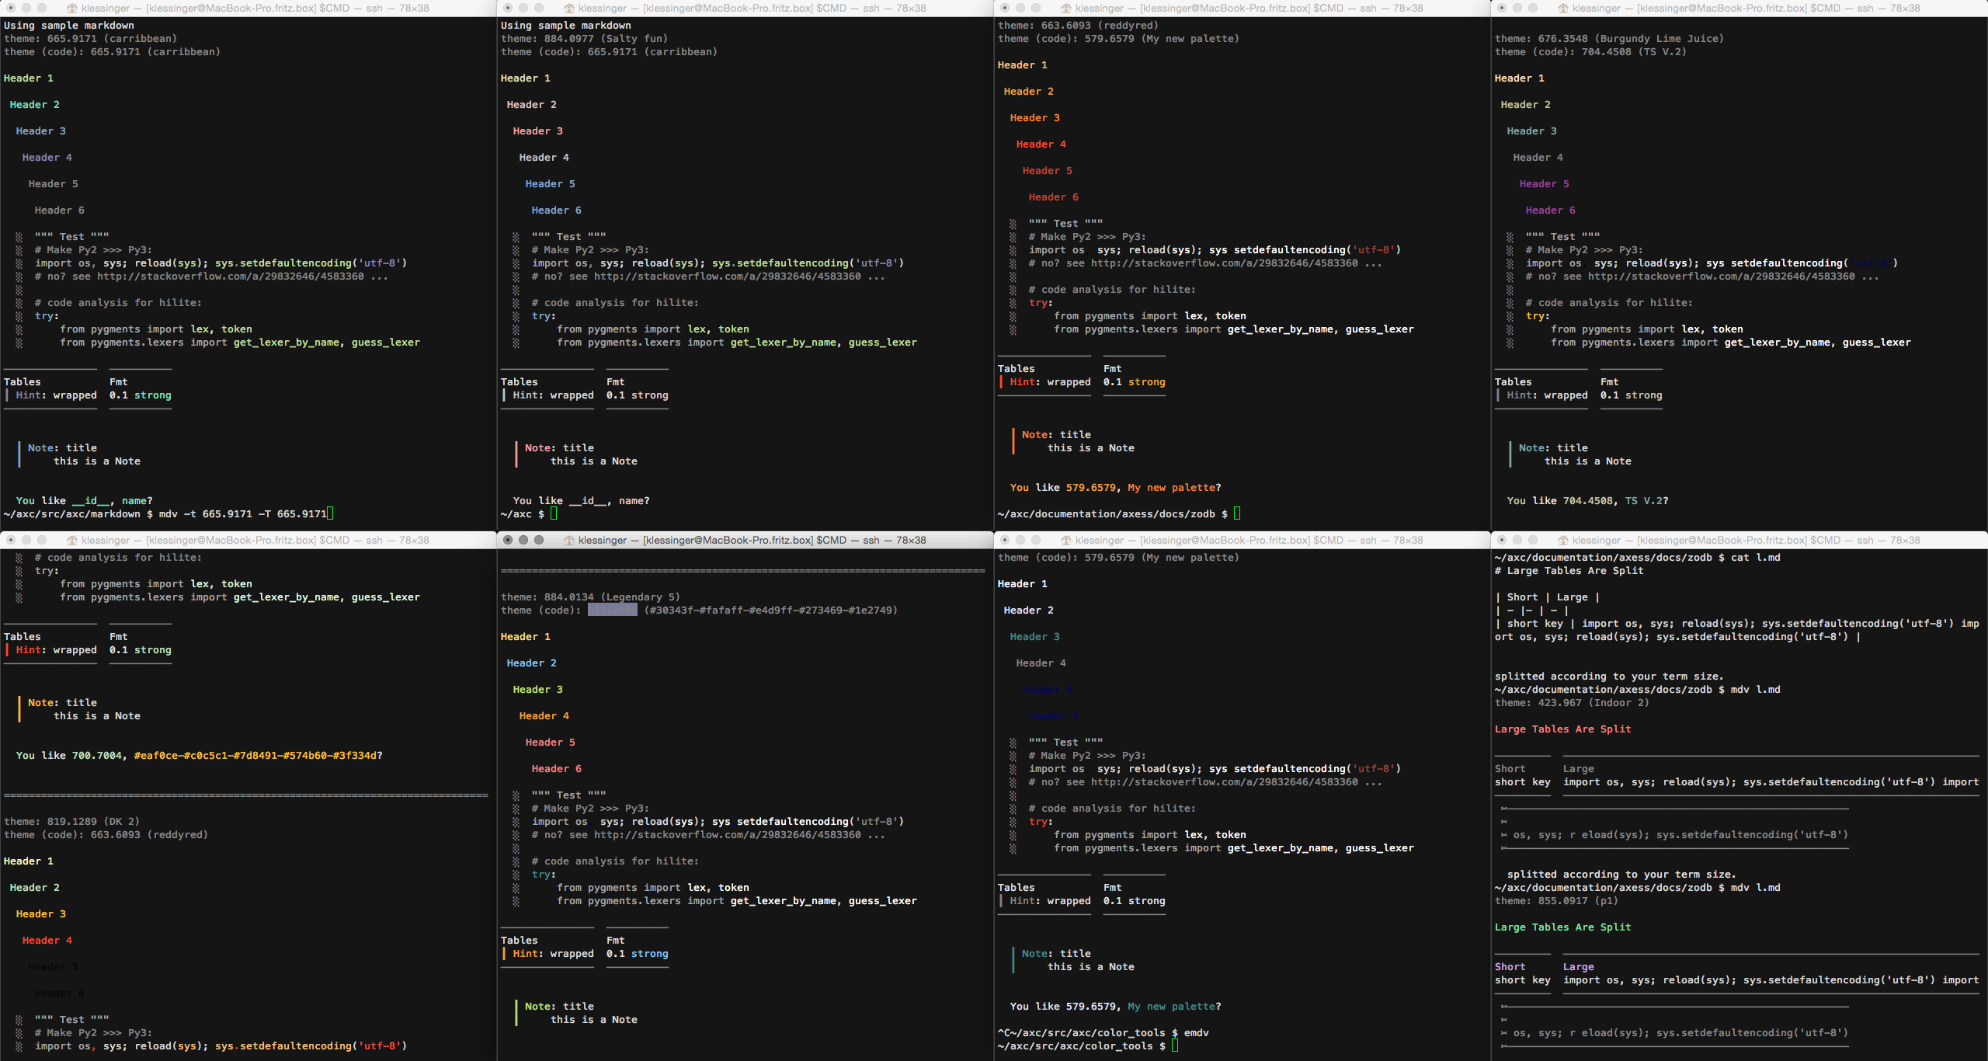Click 'Header 3' in Salty fun terminal
The image size is (1988, 1061).
pyautogui.click(x=537, y=131)
